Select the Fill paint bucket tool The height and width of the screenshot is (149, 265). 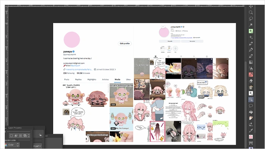[x=251, y=112]
